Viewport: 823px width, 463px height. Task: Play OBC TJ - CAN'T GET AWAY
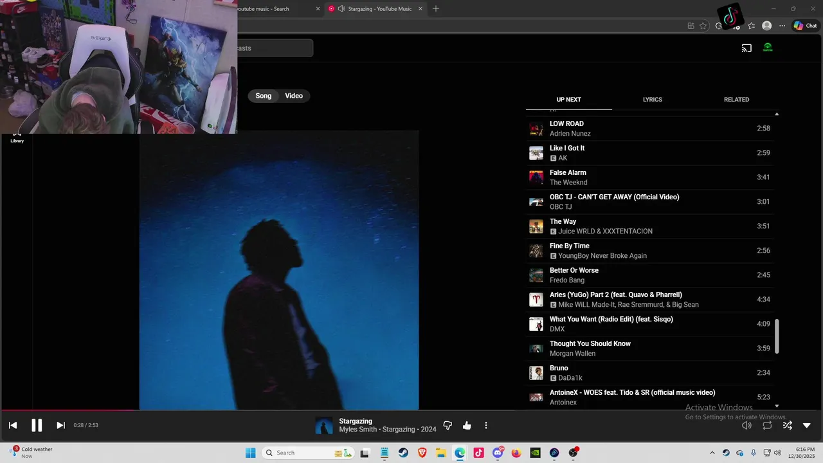(649, 202)
